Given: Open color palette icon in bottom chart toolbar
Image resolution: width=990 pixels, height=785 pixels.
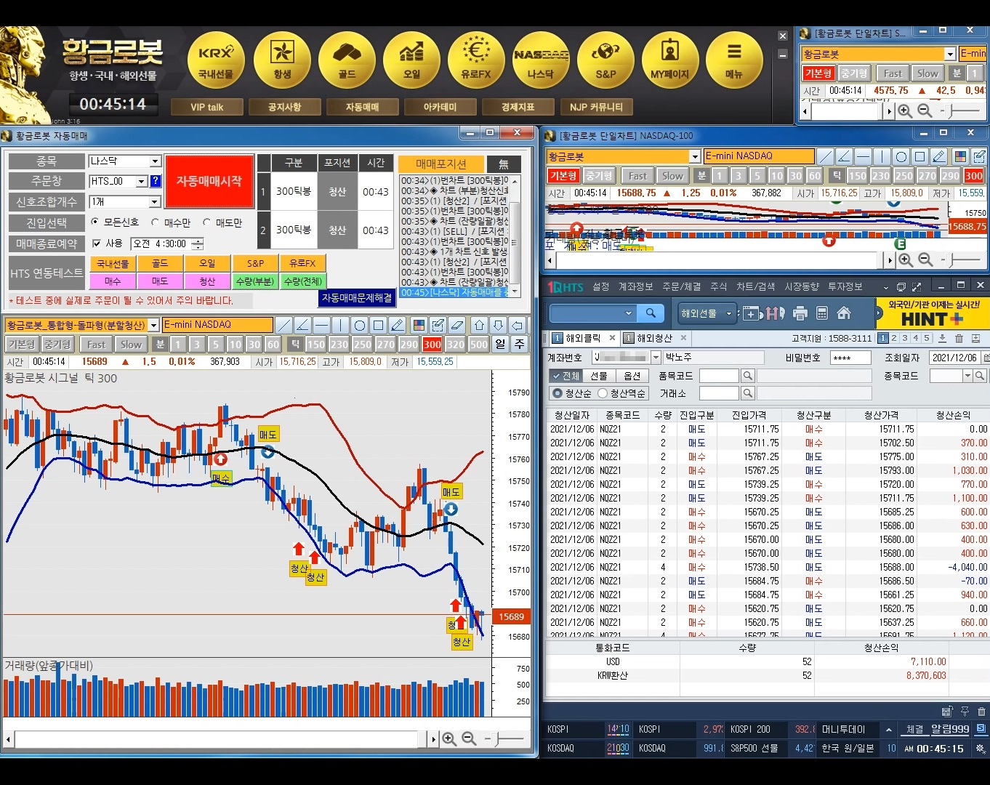Looking at the screenshot, I should pos(419,325).
